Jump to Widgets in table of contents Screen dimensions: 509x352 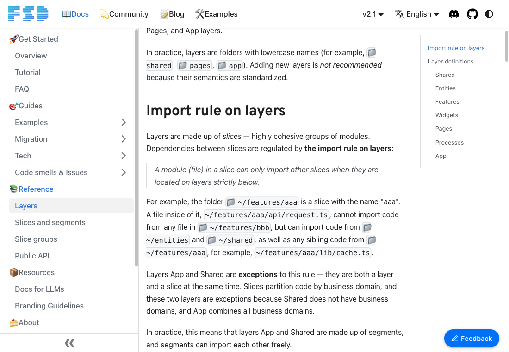pos(447,115)
